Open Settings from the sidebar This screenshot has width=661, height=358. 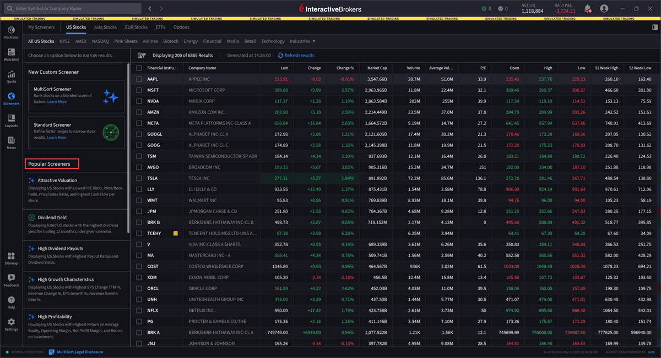click(11, 324)
